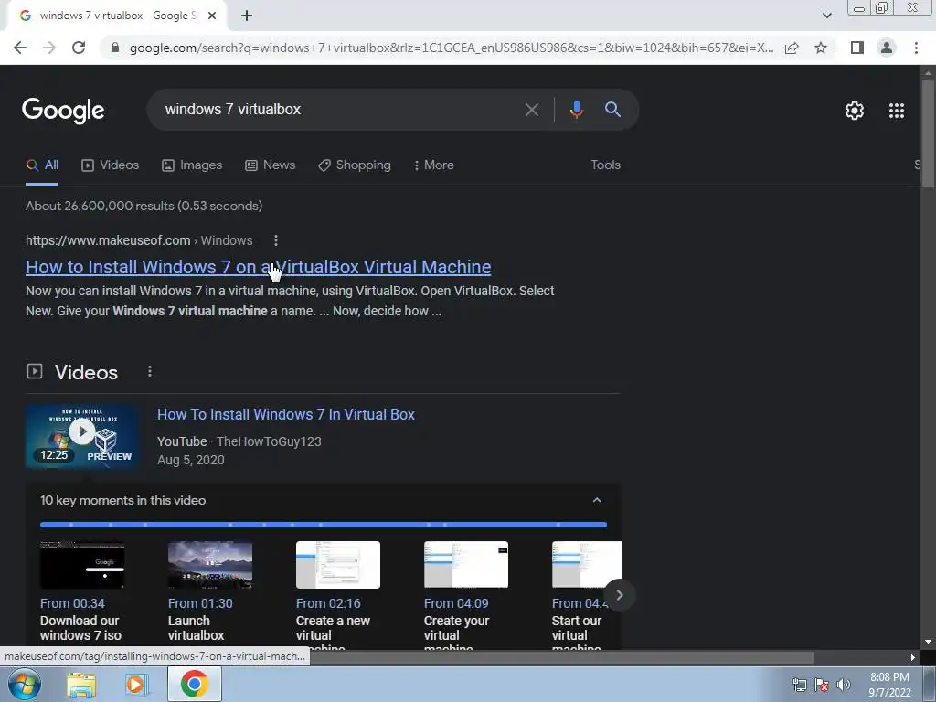Switch to Images results tab
Image resolution: width=936 pixels, height=702 pixels.
tap(192, 165)
